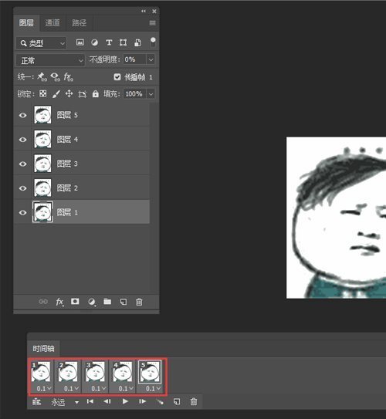The height and width of the screenshot is (419, 386).
Task: Switch to the 路径 tab
Action: (x=79, y=22)
